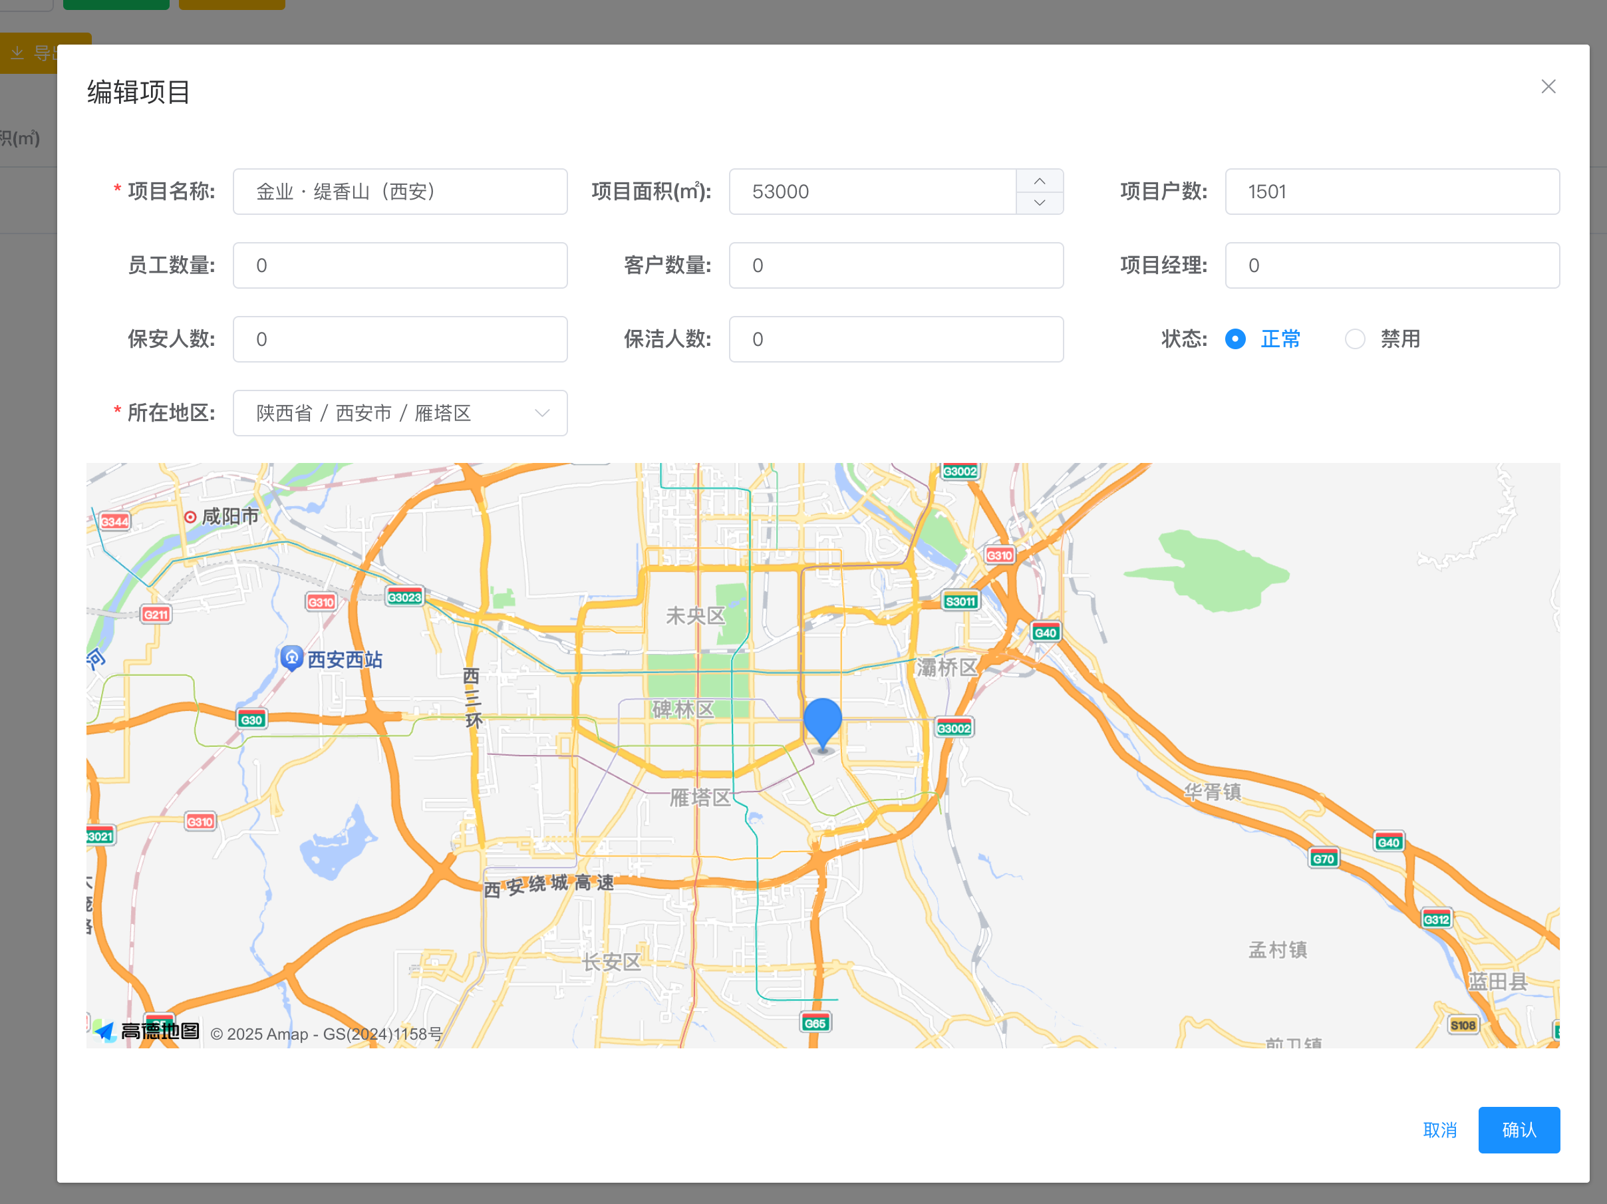The width and height of the screenshot is (1607, 1204).
Task: Increase 项目面积 using the up stepper arrow
Action: pos(1040,180)
